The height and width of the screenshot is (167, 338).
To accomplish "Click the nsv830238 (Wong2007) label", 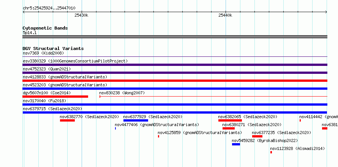I will (x=122, y=93).
